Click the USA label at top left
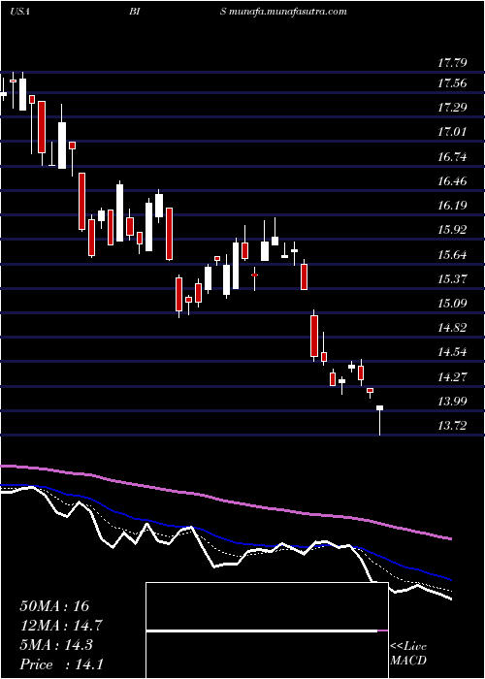The height and width of the screenshot is (679, 485). click(x=19, y=12)
